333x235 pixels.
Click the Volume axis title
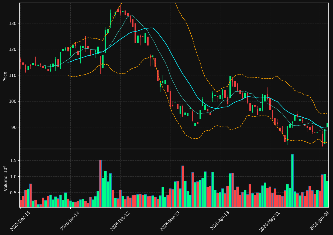tap(5, 178)
